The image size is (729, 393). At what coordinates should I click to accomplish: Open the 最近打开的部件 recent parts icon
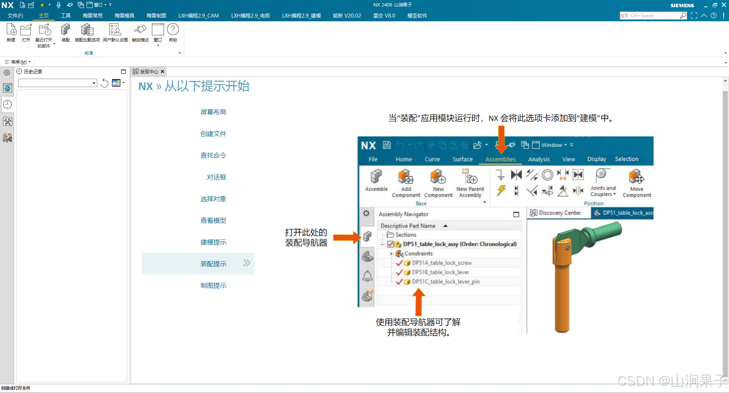44,30
